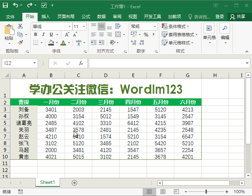Click the Insert Function fx icon

(x=81, y=63)
